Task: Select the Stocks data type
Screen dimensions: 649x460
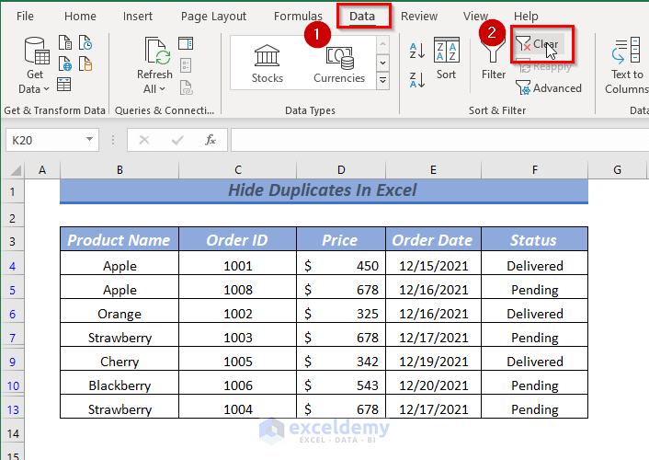Action: pos(267,63)
